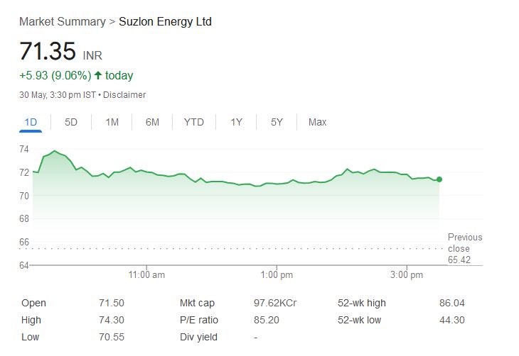This screenshot has height=356, width=519.
Task: Show the 6M chart view
Action: point(152,122)
